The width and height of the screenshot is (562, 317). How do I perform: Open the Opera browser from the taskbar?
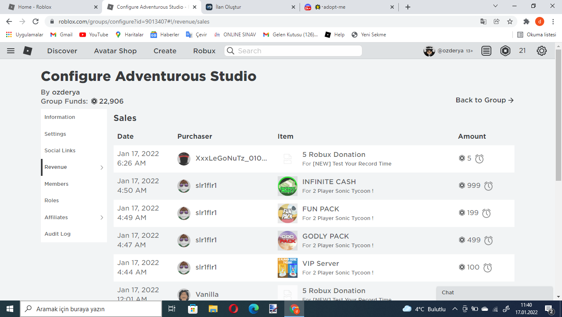[x=233, y=309]
